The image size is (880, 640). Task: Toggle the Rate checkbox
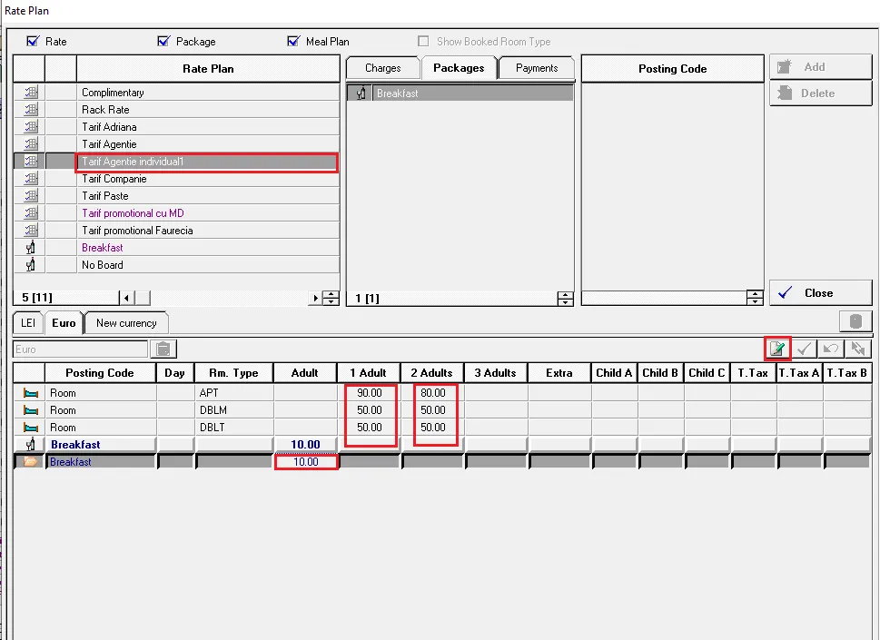(x=33, y=41)
